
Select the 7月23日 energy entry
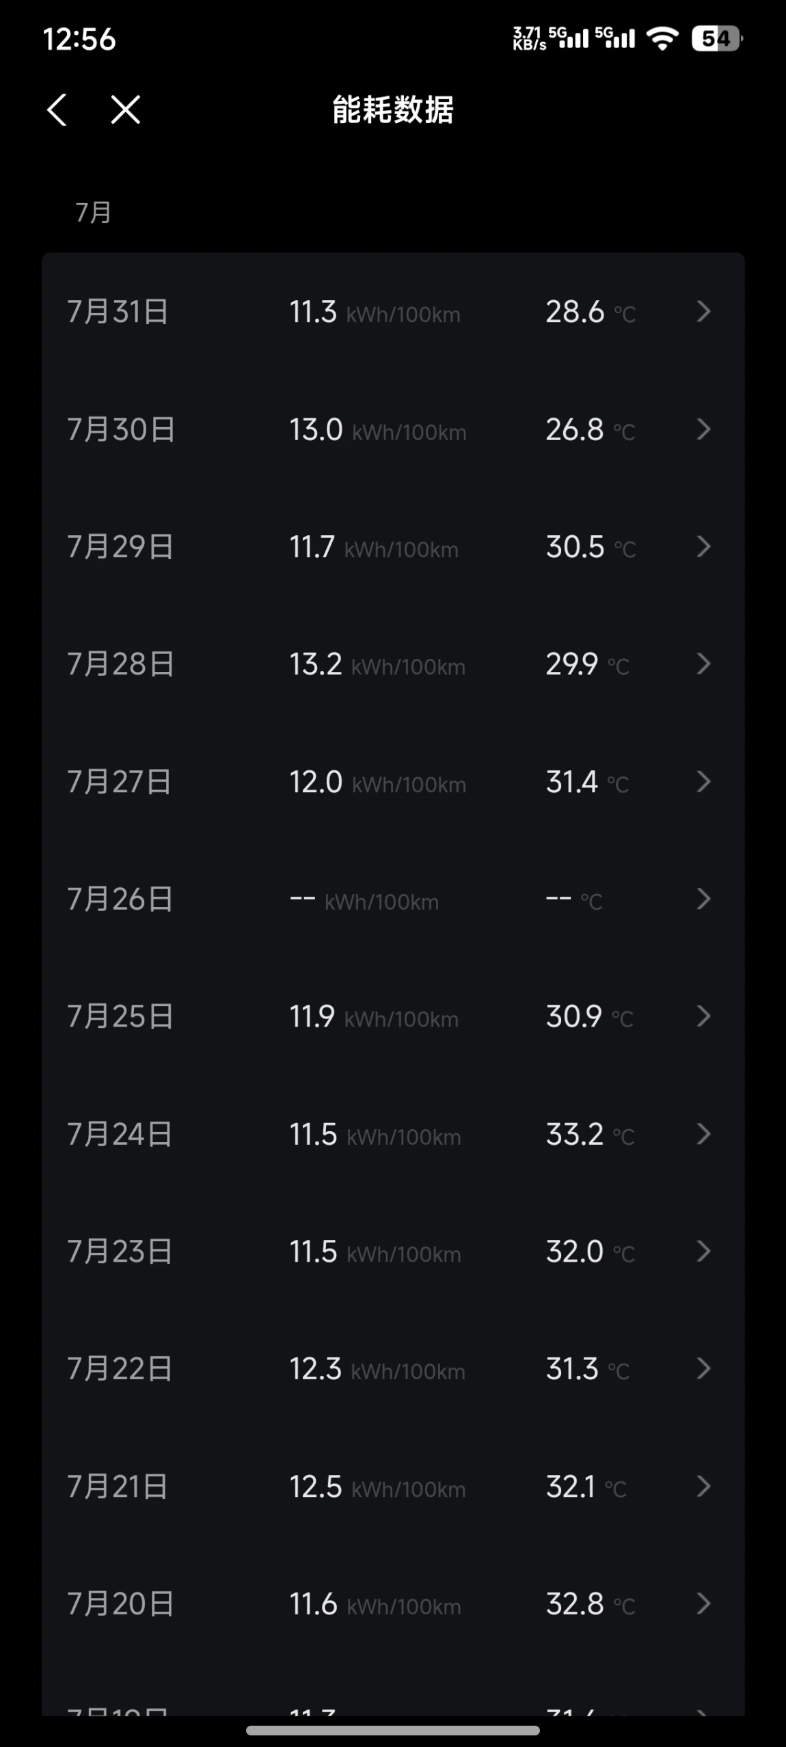click(x=393, y=1251)
